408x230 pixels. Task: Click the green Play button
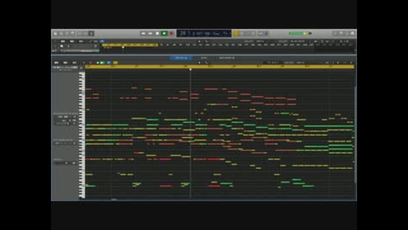tap(164, 33)
